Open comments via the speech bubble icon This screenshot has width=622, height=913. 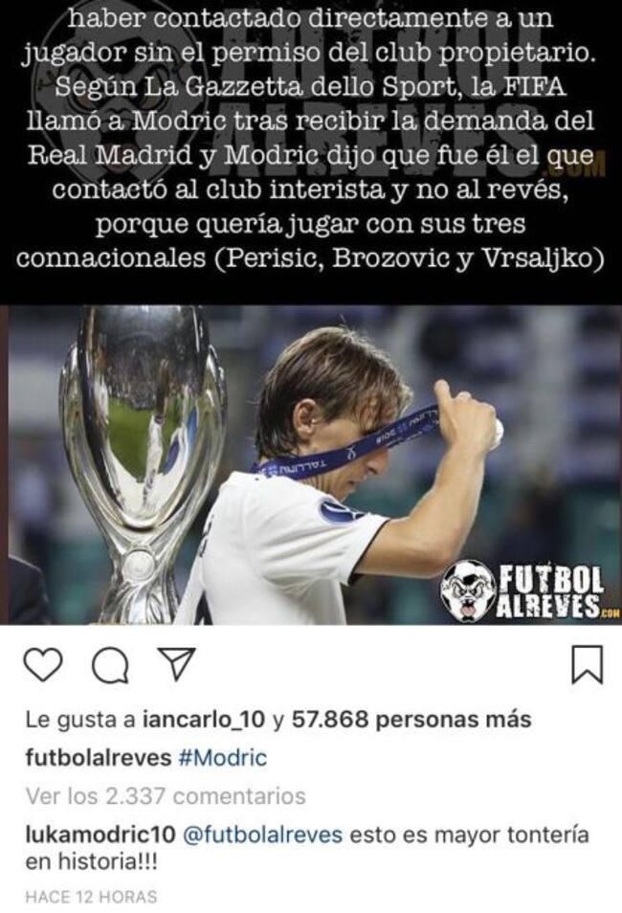pos(110,665)
